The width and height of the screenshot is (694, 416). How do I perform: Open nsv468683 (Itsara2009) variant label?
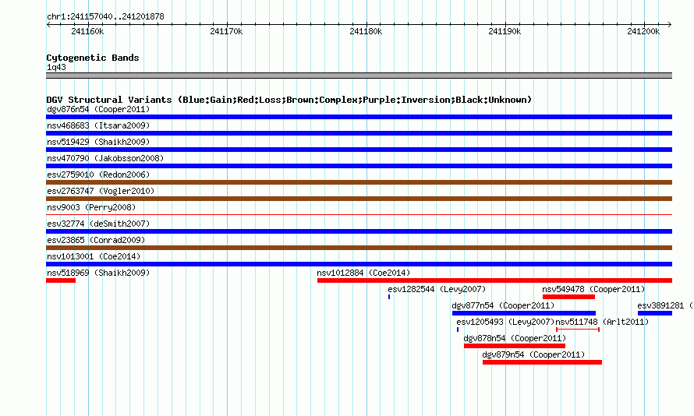coord(98,125)
